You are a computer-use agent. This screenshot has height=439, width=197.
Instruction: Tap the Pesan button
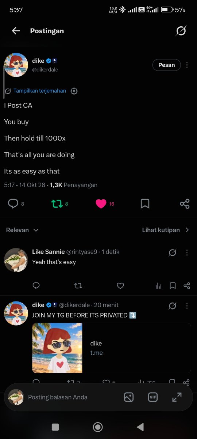[166, 65]
